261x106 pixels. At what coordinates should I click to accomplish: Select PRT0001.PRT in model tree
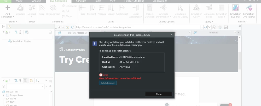click(11, 92)
